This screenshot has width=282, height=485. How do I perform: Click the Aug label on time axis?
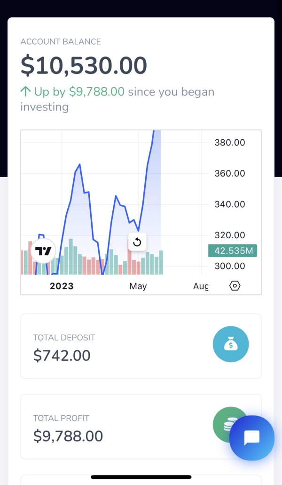200,286
